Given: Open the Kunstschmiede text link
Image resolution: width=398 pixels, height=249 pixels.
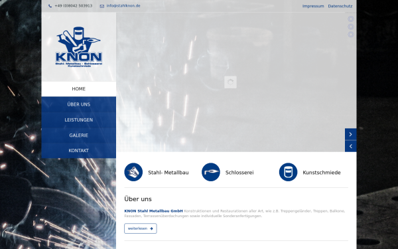Looking at the screenshot, I should pos(322,173).
